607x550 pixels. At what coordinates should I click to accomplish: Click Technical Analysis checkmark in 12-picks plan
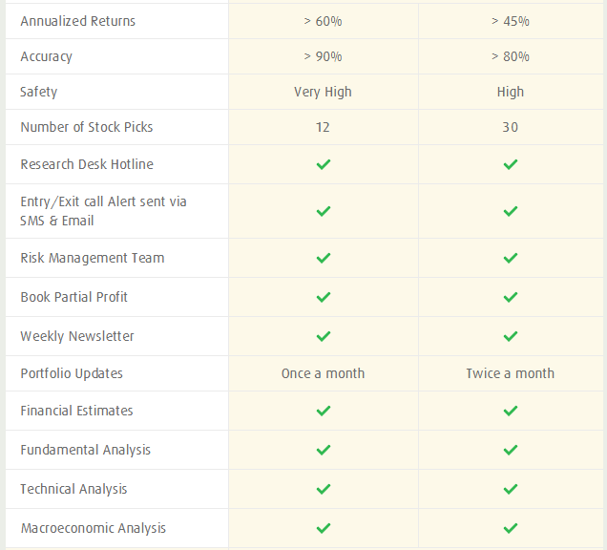324,489
